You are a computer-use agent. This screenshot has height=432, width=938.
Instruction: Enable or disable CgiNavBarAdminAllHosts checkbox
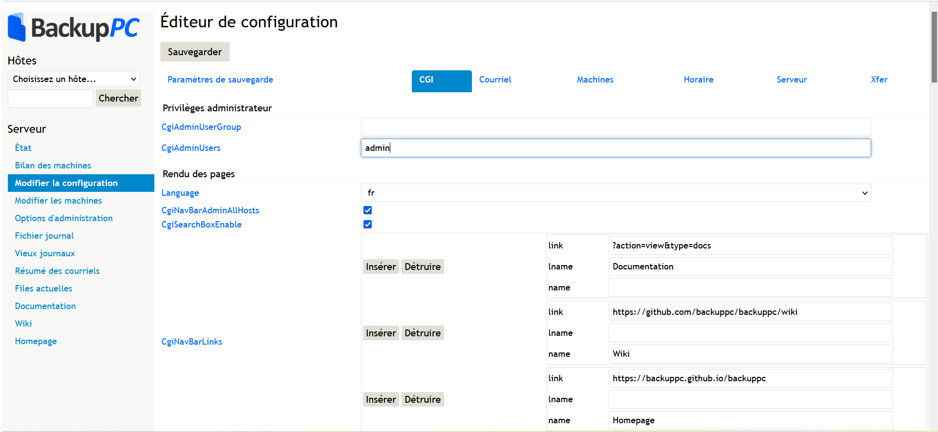coord(367,210)
